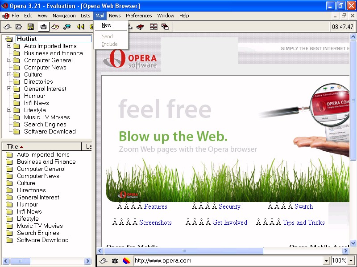This screenshot has width=357, height=267.
Task: Select Software Download in the tree
Action: [x=50, y=131]
